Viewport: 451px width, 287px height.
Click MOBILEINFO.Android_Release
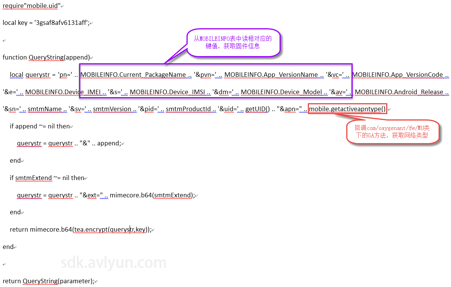pyautogui.click(x=399, y=92)
